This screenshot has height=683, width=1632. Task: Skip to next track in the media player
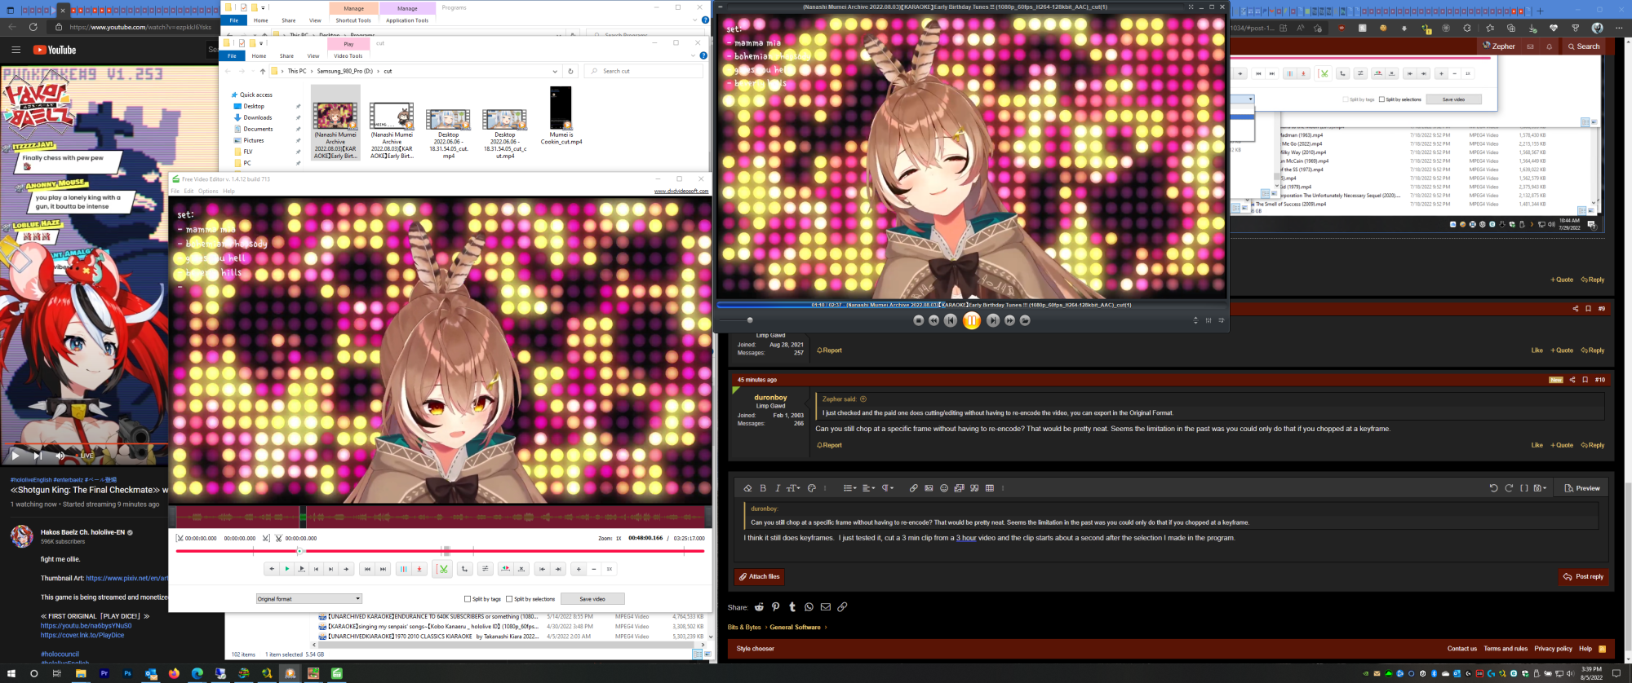tap(992, 320)
